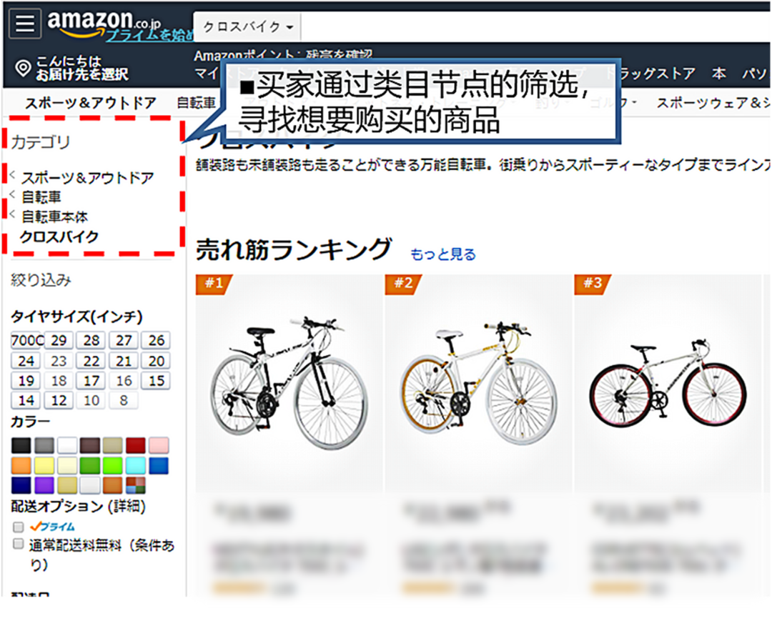Open the 自転車 navigation tab
772x621 pixels.
pyautogui.click(x=197, y=102)
